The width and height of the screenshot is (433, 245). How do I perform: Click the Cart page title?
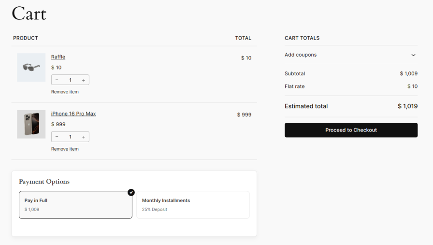tap(29, 14)
